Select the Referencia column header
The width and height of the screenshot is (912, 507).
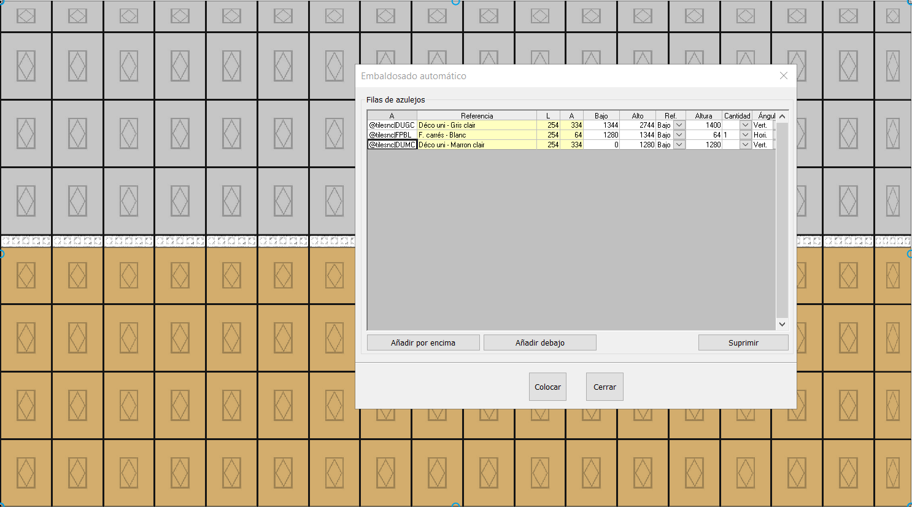[476, 115]
